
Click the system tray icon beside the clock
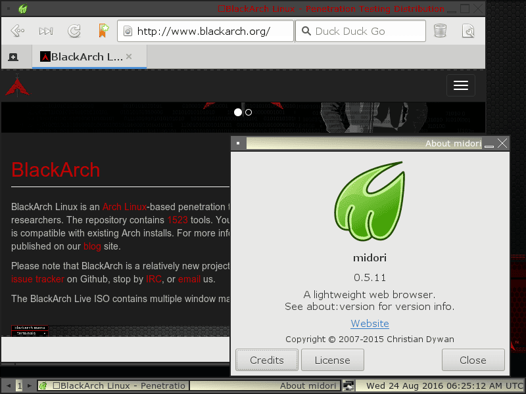348,385
